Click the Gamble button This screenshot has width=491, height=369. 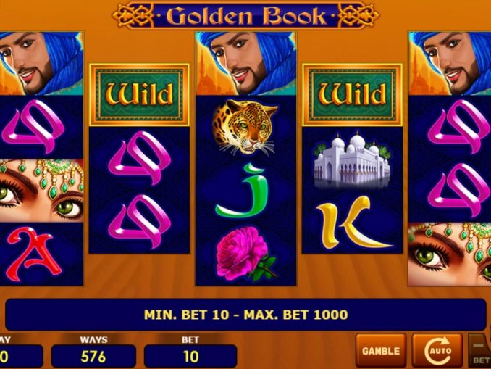pos(381,351)
